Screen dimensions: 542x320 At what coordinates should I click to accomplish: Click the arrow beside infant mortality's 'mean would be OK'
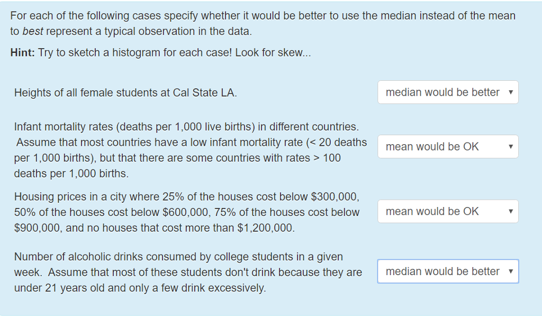point(511,147)
